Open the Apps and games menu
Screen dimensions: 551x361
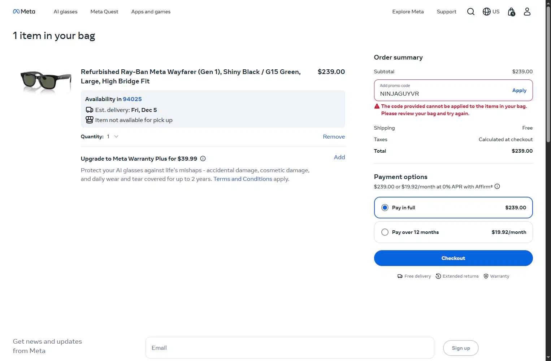coord(151,12)
